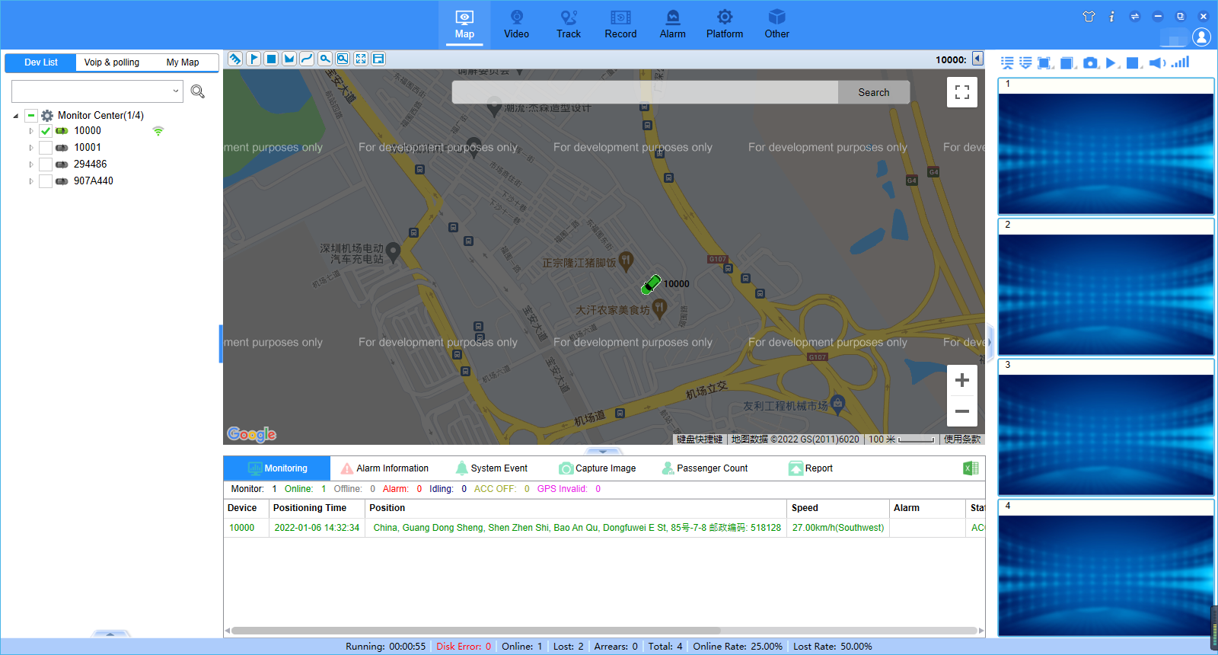The image size is (1218, 655).
Task: Click the ruler measure tool on map toolbar
Action: coord(235,59)
